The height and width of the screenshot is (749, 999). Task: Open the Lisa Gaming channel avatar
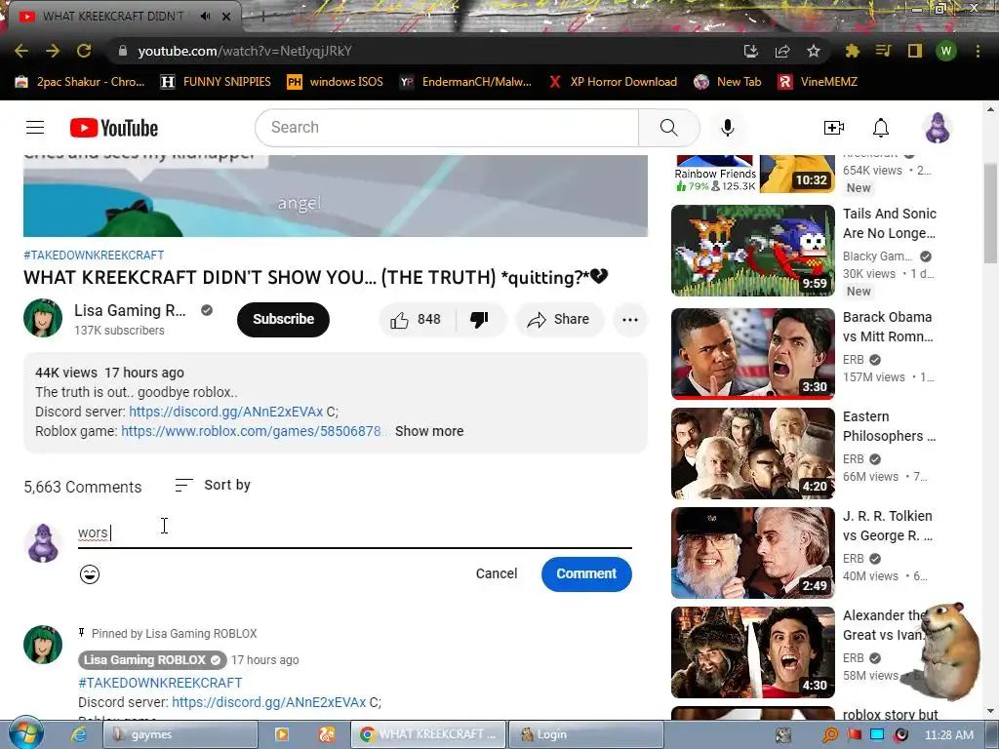[43, 318]
